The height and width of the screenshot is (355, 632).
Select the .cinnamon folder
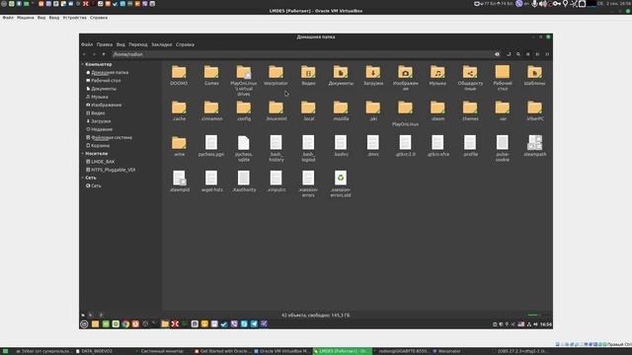coord(211,110)
